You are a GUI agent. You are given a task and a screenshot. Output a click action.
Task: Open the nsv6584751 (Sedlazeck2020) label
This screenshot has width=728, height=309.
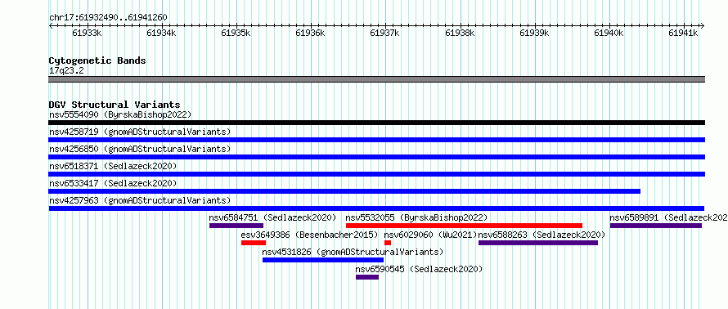coord(272,217)
